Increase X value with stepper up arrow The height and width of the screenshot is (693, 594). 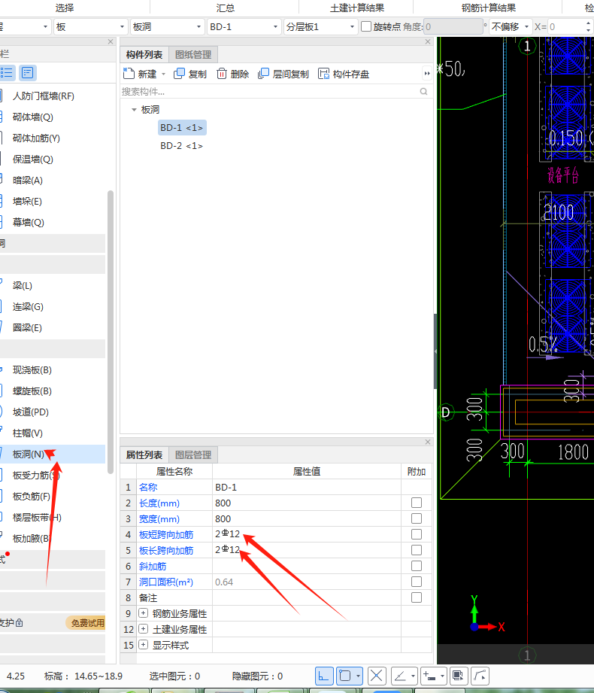point(588,23)
